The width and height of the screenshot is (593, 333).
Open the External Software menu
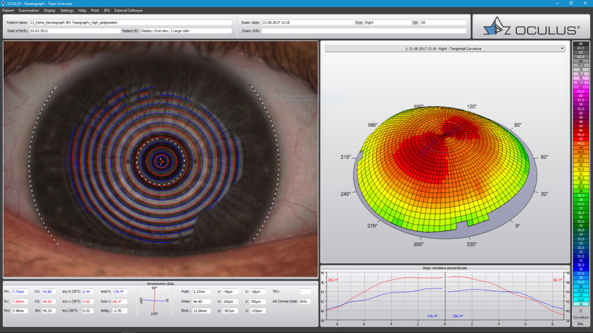(x=128, y=10)
